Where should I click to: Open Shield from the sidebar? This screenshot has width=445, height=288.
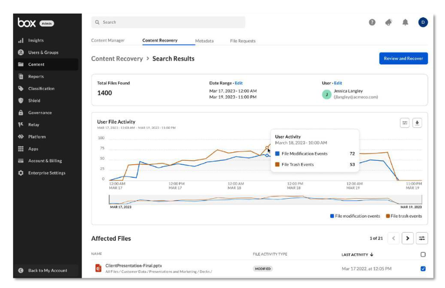(x=34, y=101)
